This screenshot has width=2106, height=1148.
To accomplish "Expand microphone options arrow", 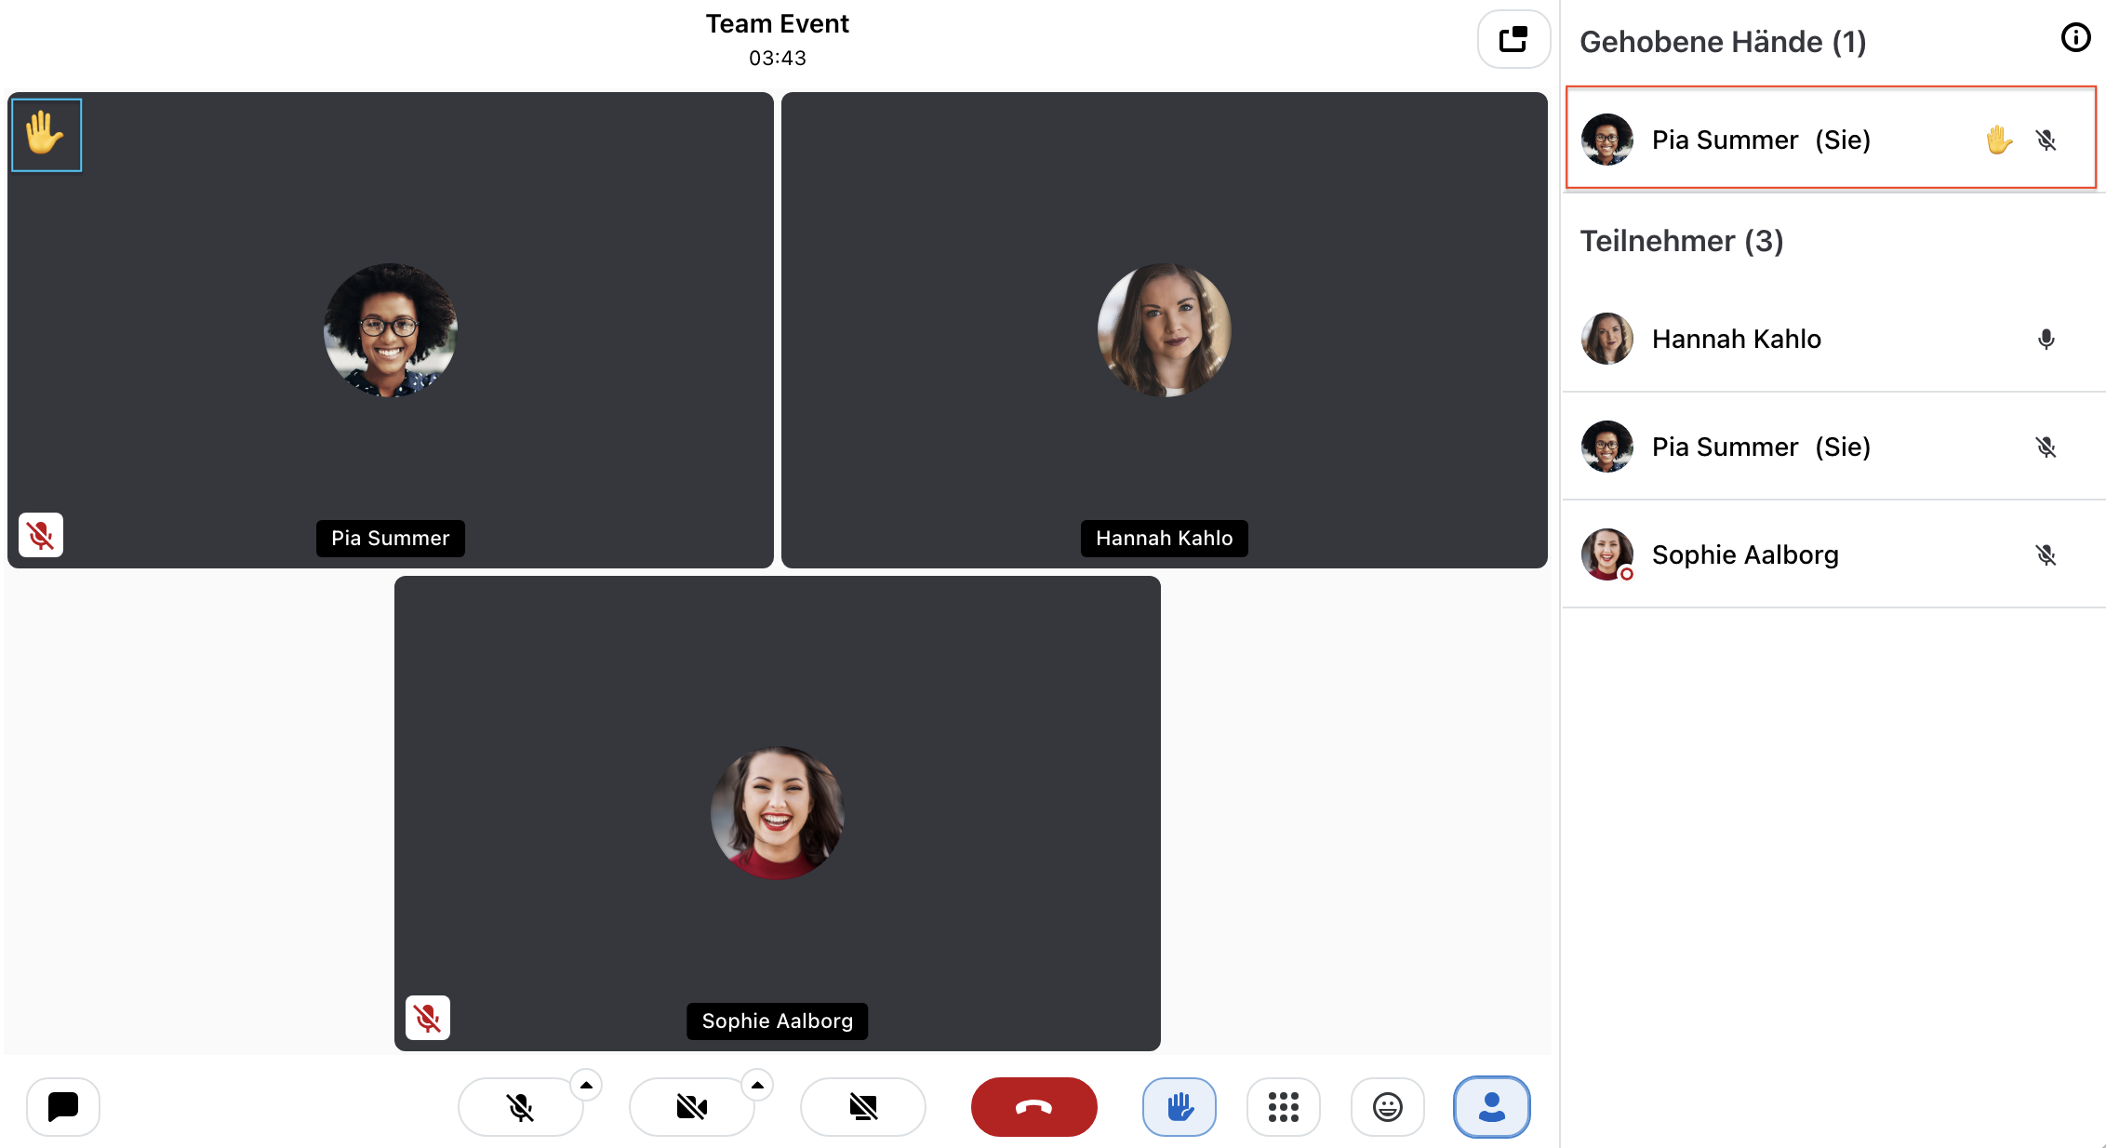I will (x=586, y=1085).
